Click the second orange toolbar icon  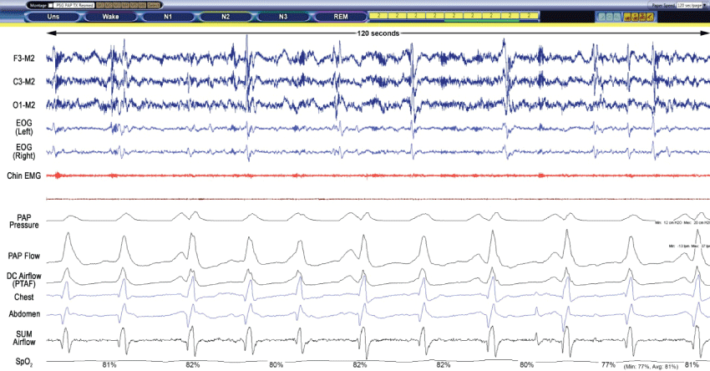[x=634, y=17]
